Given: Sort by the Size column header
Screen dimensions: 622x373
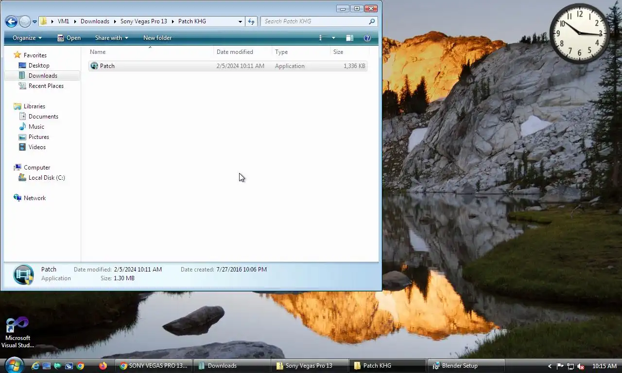Looking at the screenshot, I should (349, 52).
